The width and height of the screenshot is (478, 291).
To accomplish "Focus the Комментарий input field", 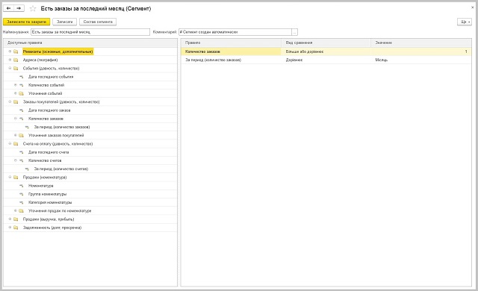I will click(235, 32).
